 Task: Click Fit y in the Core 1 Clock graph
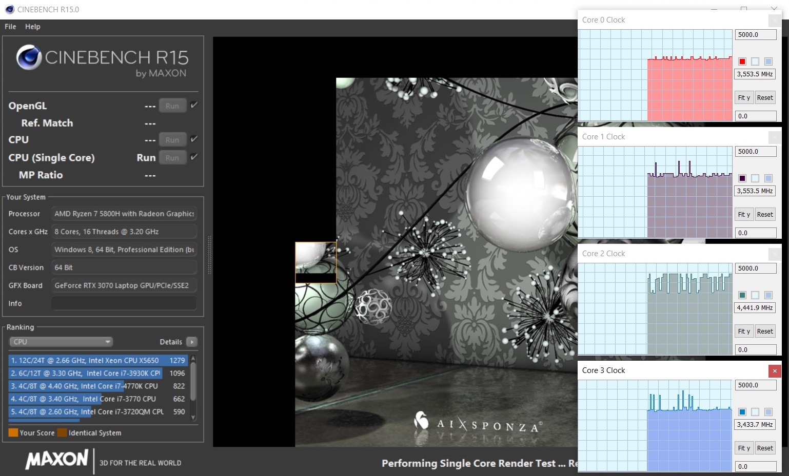coord(744,215)
